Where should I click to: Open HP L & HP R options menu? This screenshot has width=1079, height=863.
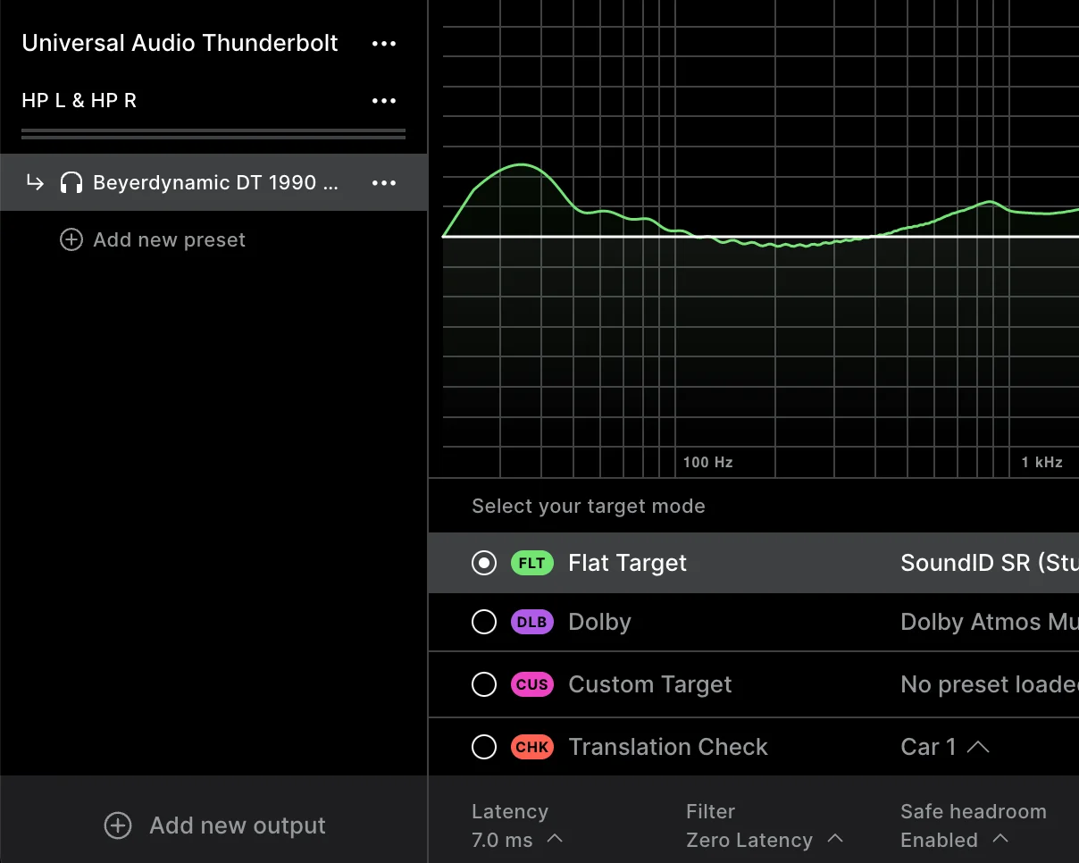[x=384, y=101]
